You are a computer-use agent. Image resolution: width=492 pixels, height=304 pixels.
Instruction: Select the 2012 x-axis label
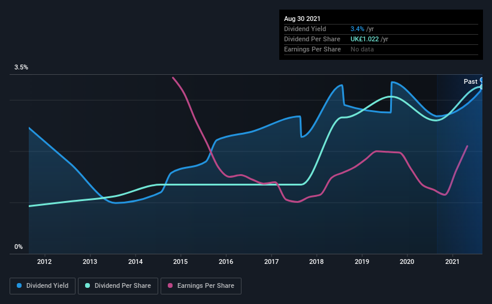(x=44, y=262)
